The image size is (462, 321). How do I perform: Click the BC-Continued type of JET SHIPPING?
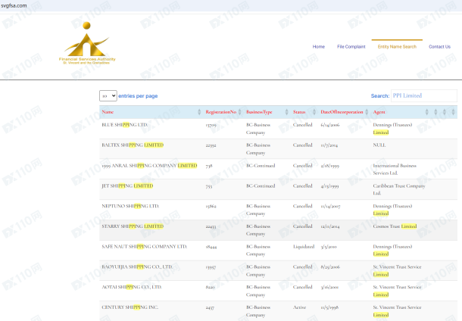261,185
